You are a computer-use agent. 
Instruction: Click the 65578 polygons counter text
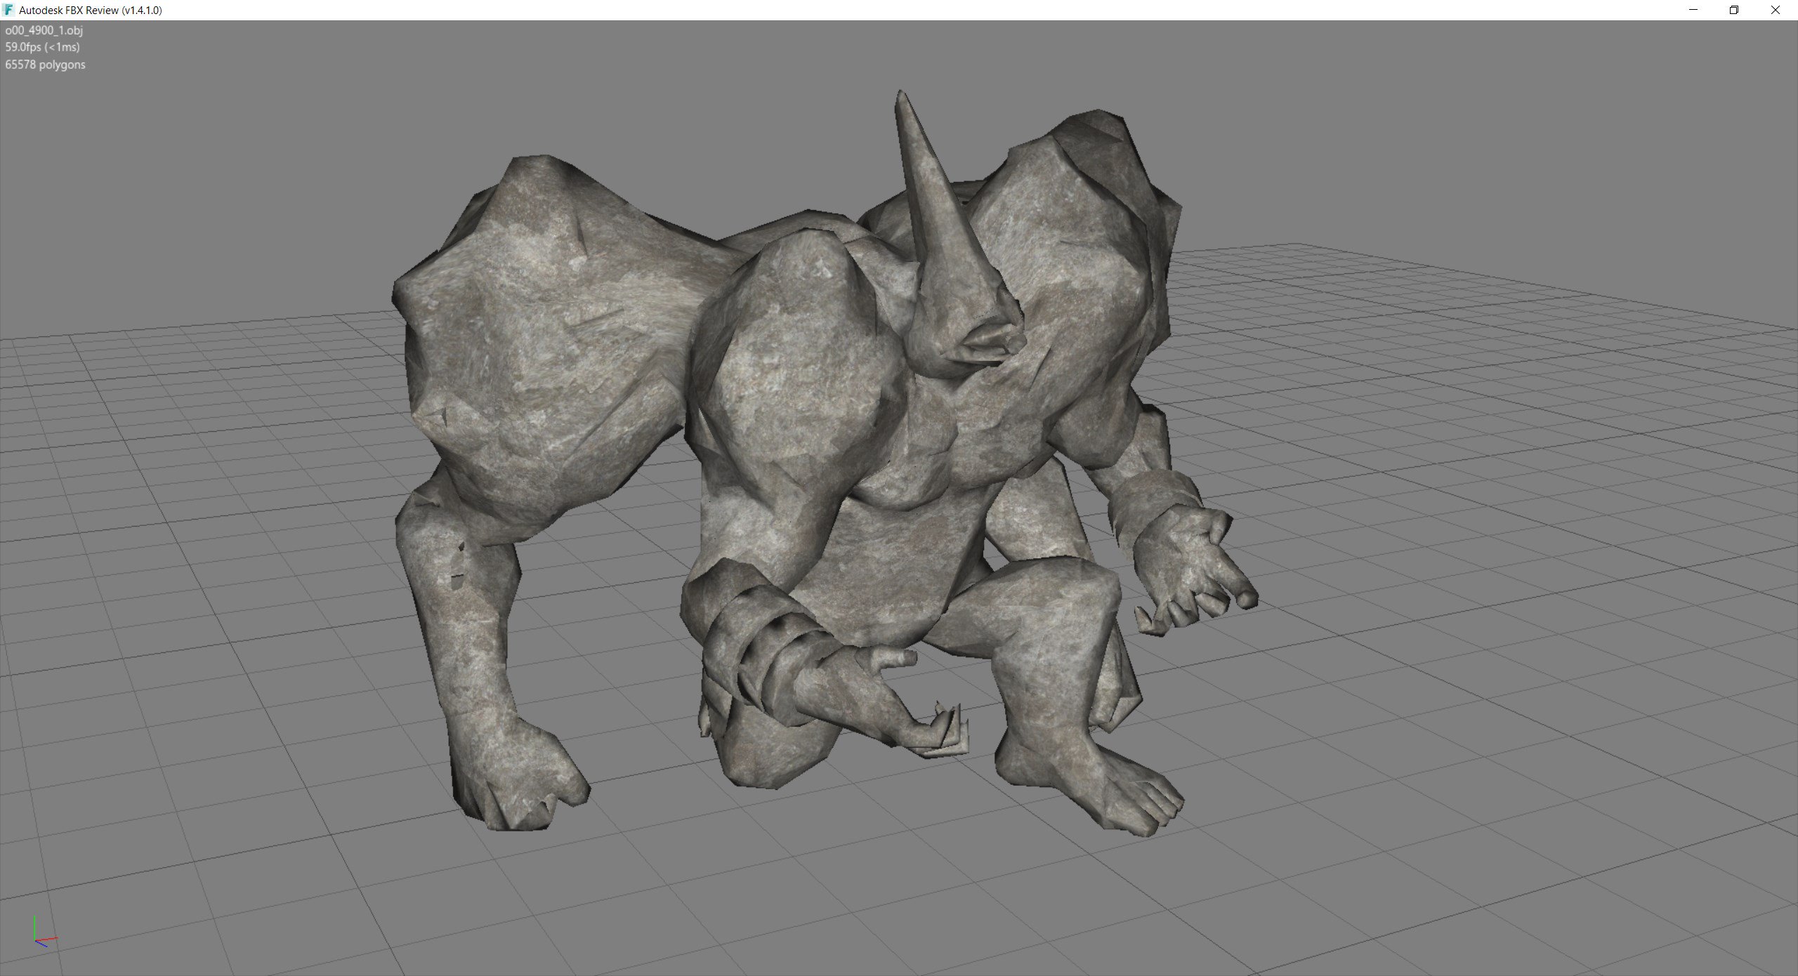tap(45, 65)
